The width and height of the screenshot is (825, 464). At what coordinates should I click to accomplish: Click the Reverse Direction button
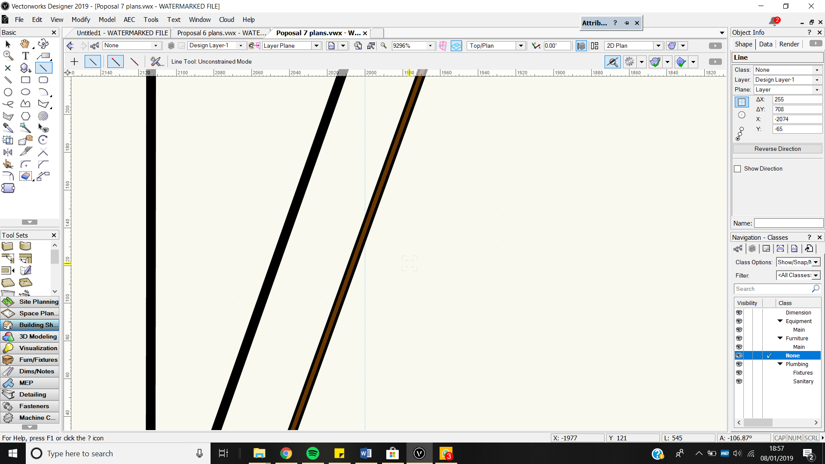pyautogui.click(x=777, y=149)
